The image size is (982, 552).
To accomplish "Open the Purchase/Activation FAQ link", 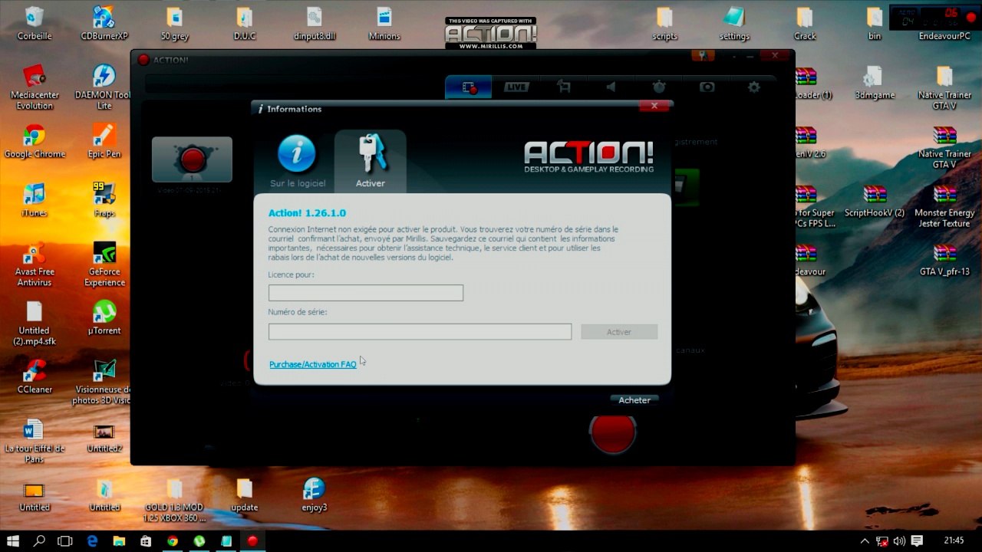I will [x=313, y=364].
